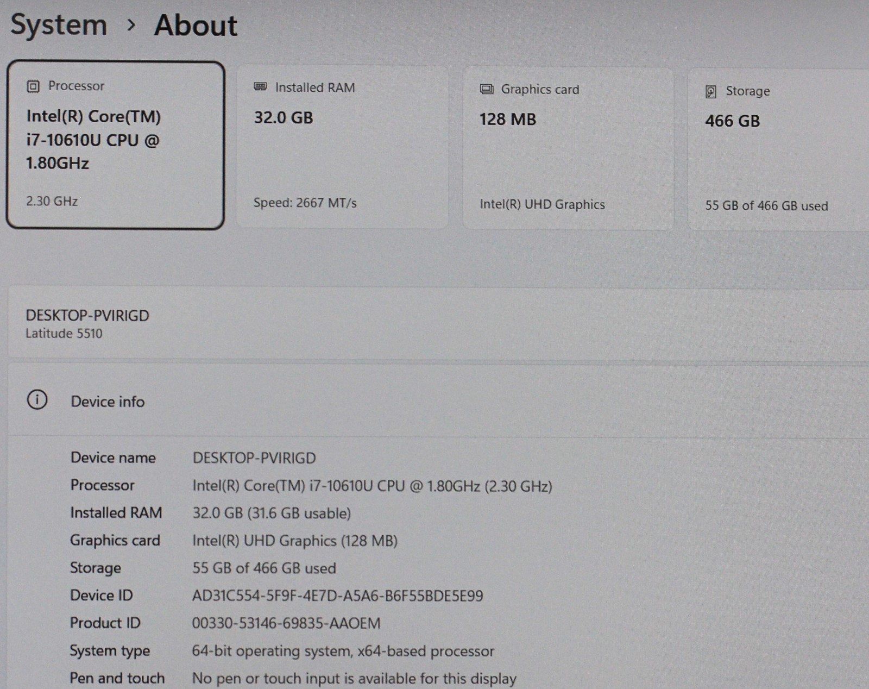The image size is (869, 689).
Task: Click the Storage label in Device info
Action: [x=96, y=568]
